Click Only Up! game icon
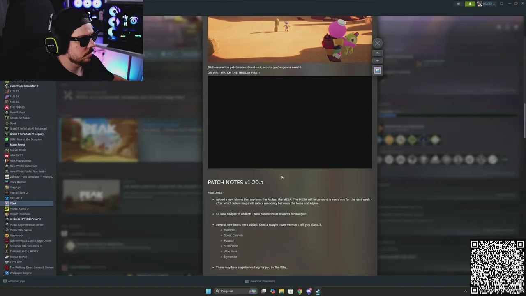 click(x=7, y=187)
